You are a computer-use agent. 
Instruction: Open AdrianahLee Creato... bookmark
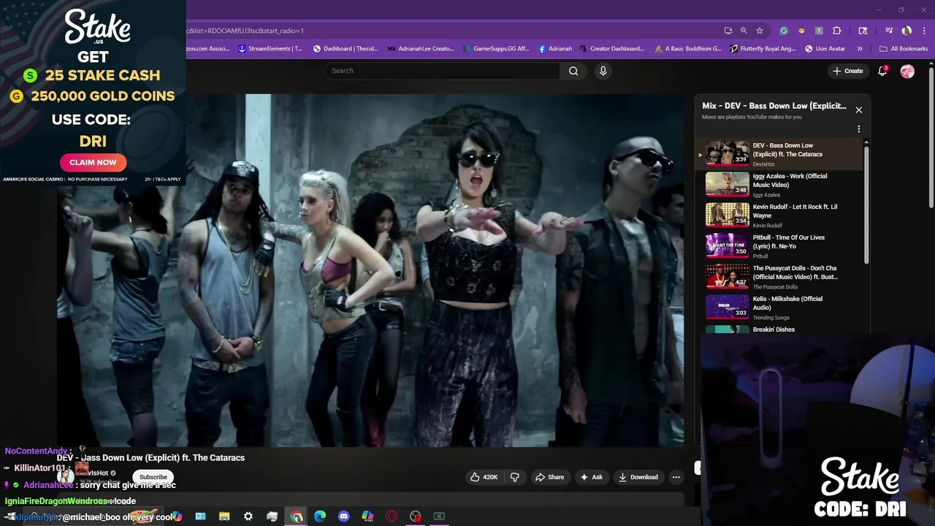421,49
